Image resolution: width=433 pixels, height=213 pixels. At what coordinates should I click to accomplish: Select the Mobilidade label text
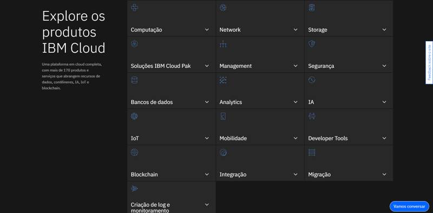click(x=233, y=139)
